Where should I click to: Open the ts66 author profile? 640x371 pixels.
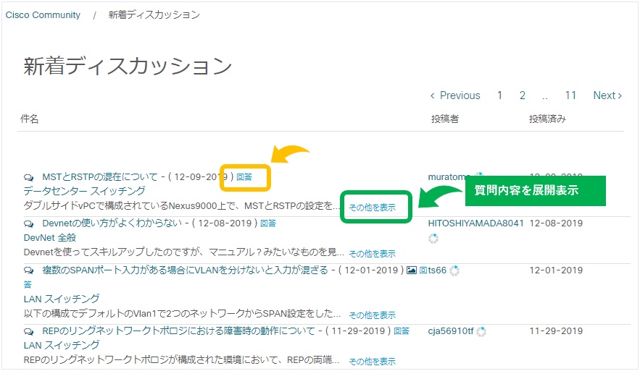437,270
